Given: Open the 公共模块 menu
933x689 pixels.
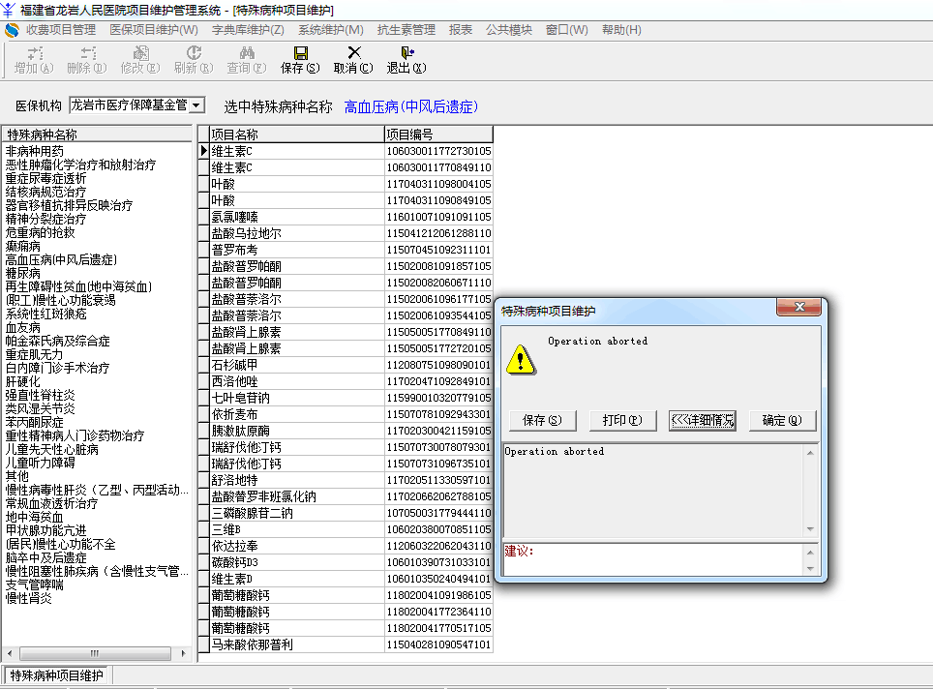Looking at the screenshot, I should pyautogui.click(x=509, y=30).
